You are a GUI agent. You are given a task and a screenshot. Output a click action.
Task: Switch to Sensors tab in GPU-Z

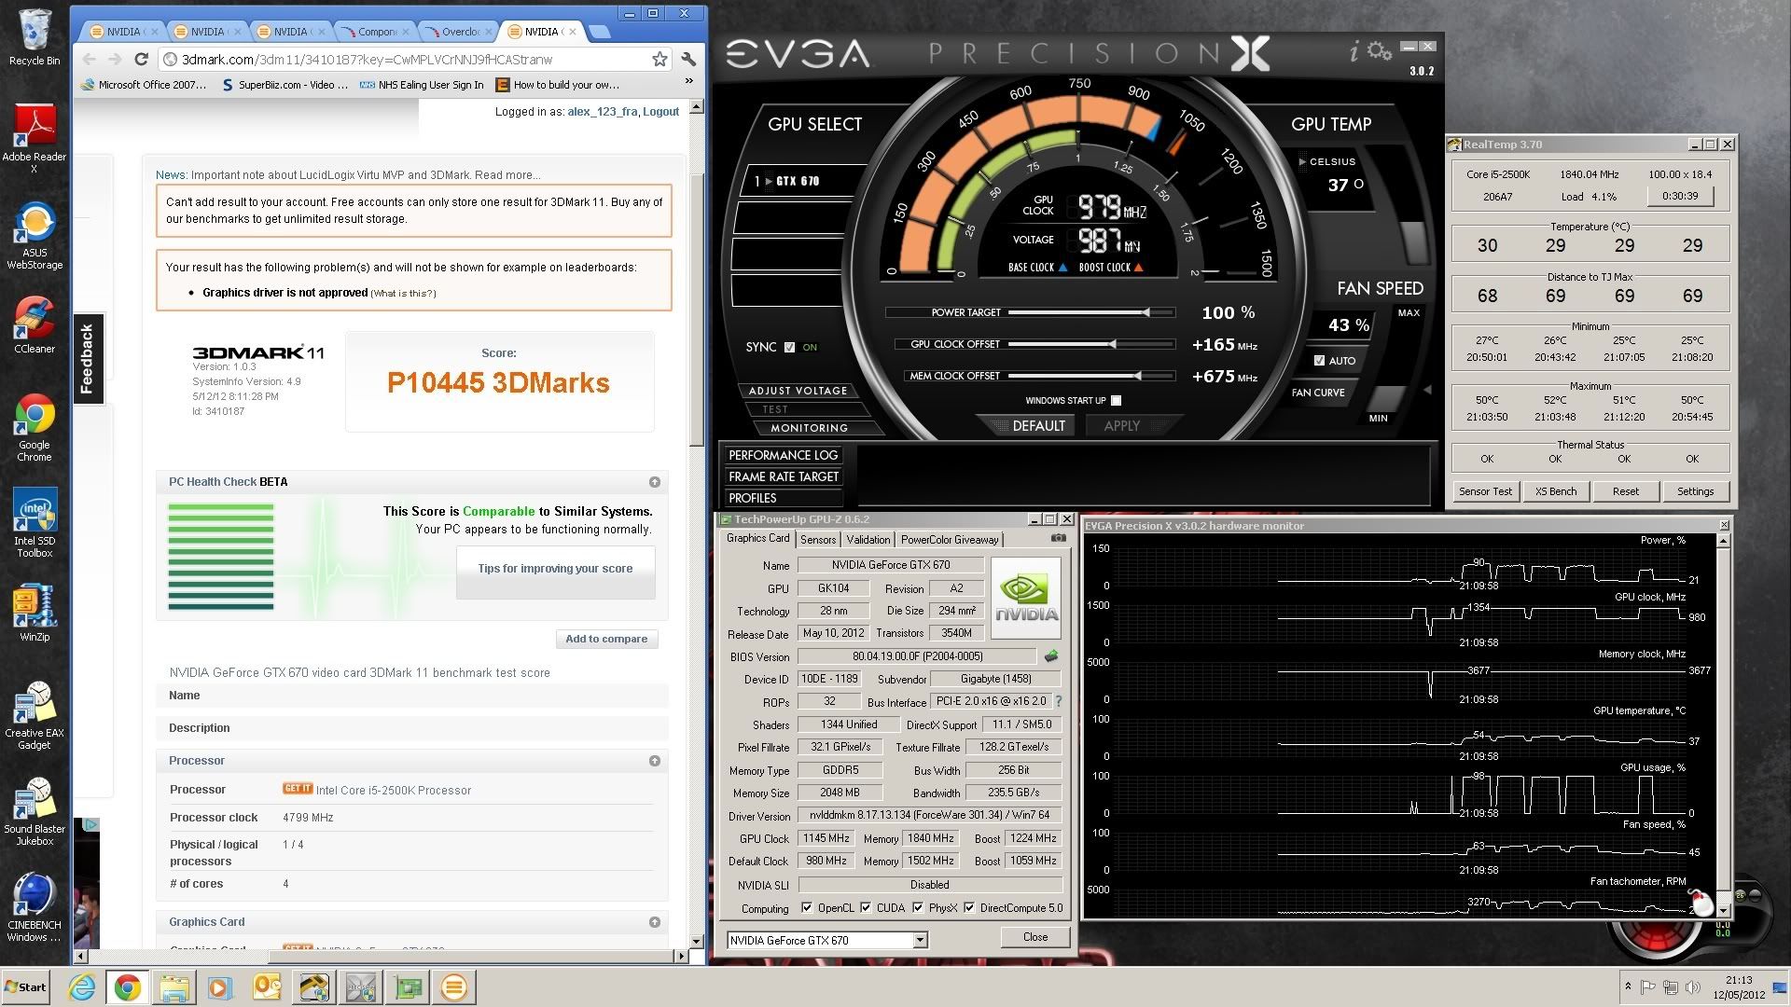click(x=813, y=540)
